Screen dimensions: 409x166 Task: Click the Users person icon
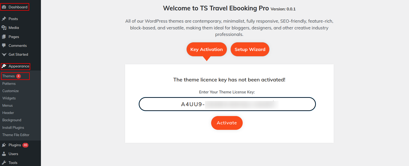(x=4, y=154)
